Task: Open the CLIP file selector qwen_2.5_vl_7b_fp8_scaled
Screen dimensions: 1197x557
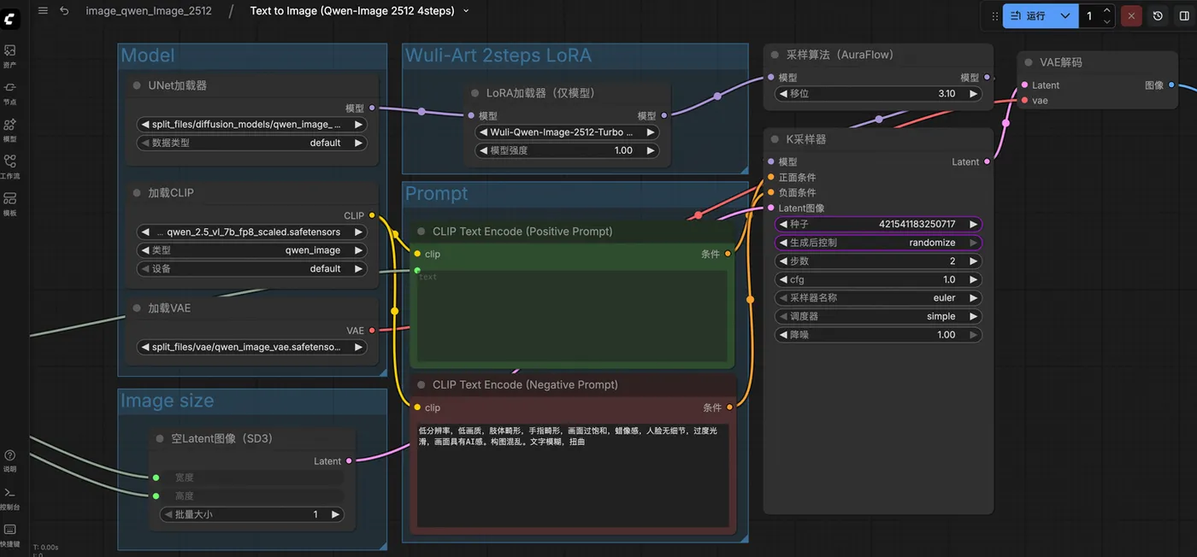Action: (x=252, y=232)
